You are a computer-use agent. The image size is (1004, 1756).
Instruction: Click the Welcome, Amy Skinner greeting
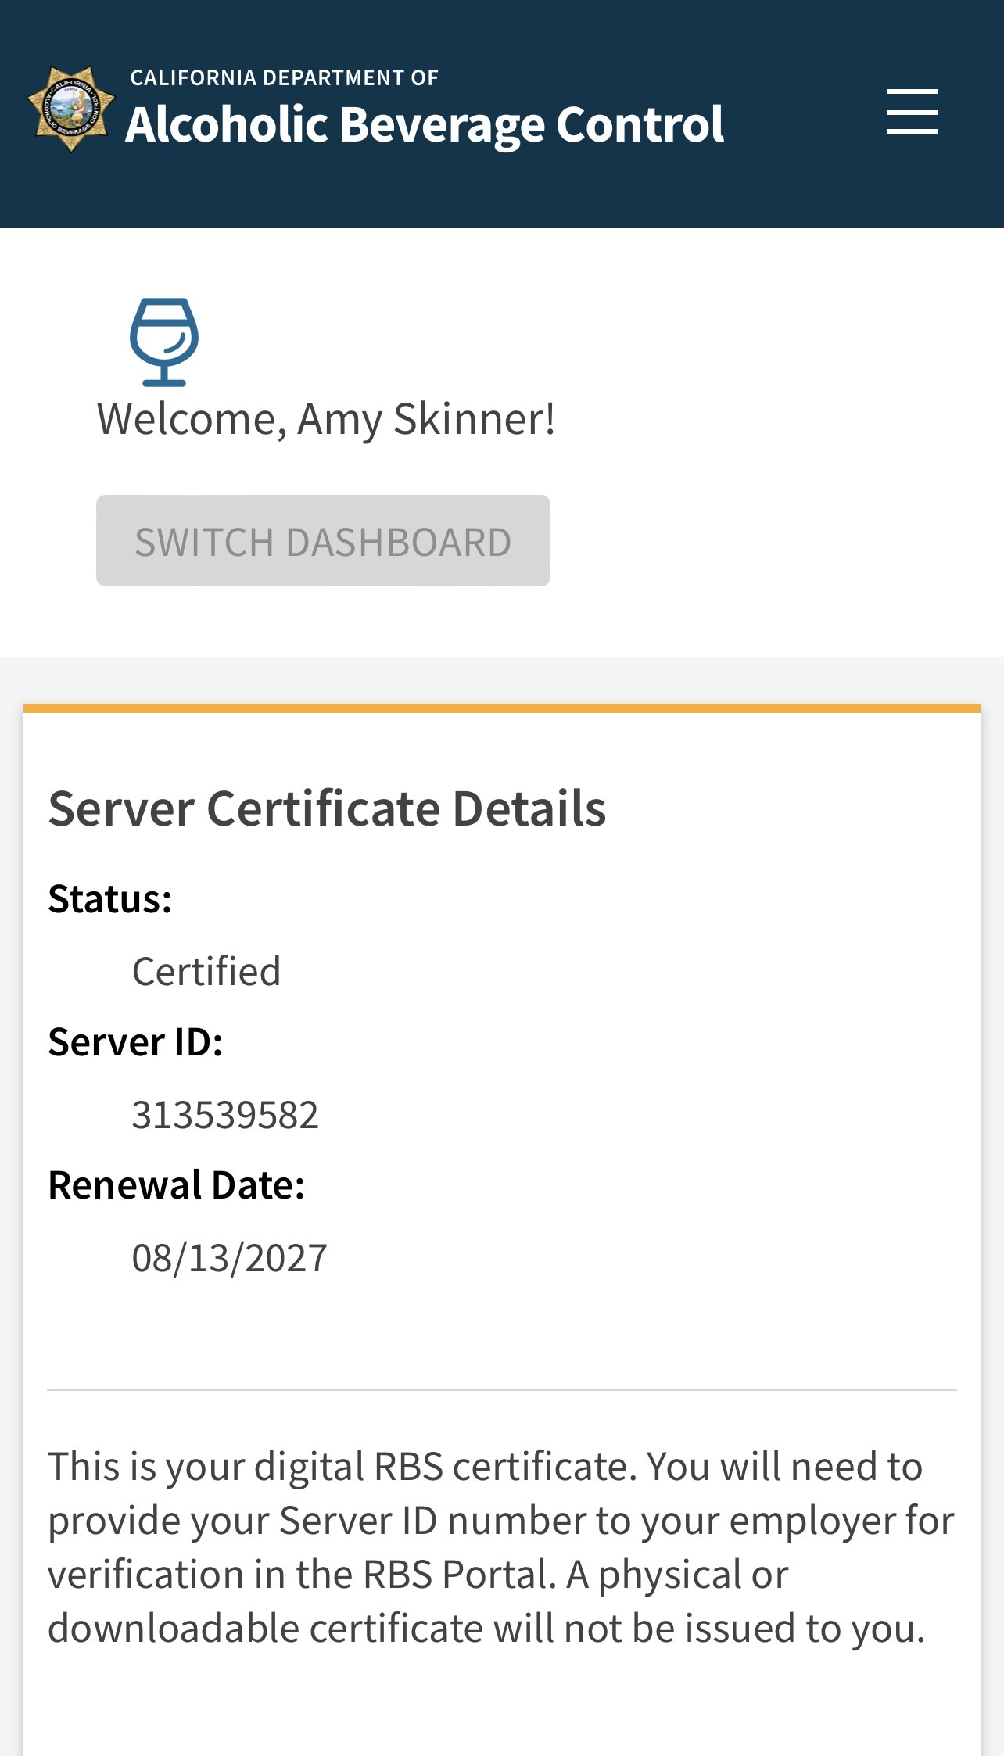326,419
